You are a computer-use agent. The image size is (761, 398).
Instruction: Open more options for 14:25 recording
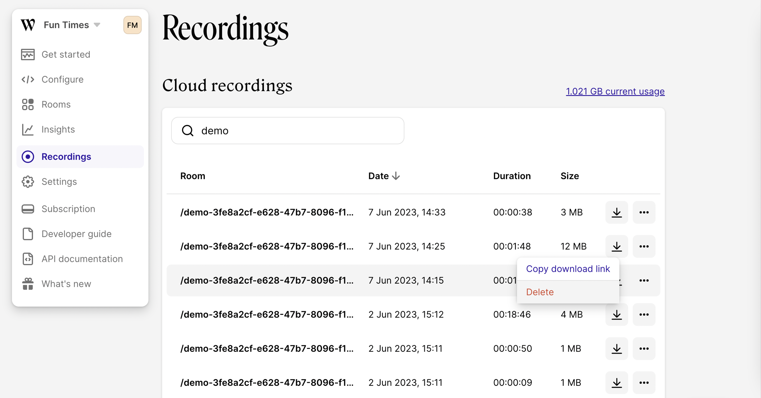coord(644,246)
